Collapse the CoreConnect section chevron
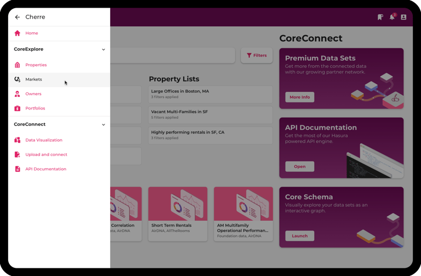421x276 pixels. click(104, 125)
